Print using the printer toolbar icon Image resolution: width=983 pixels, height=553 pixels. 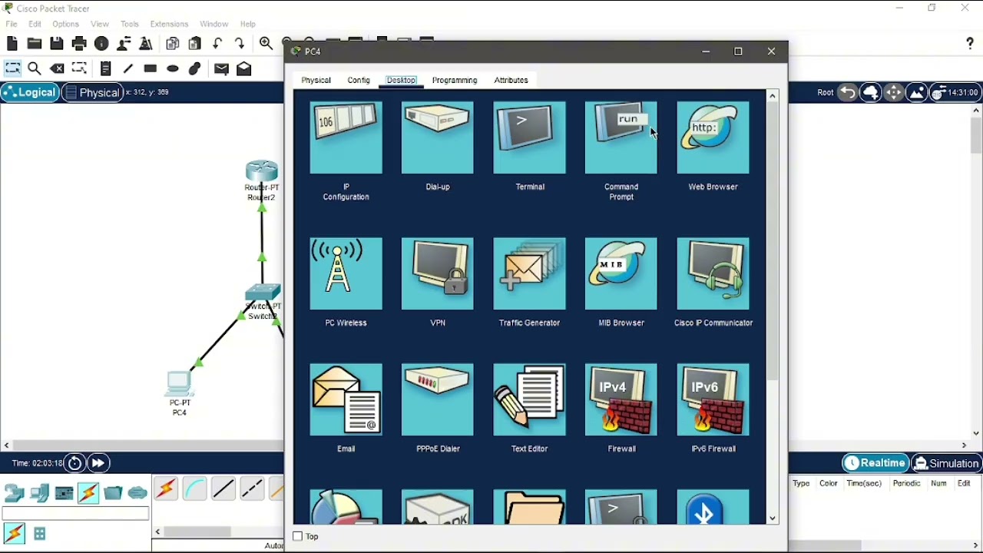coord(79,44)
